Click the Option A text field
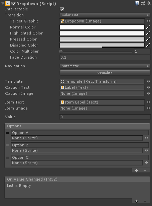Viewport: 152px width, 206px height. [80, 133]
